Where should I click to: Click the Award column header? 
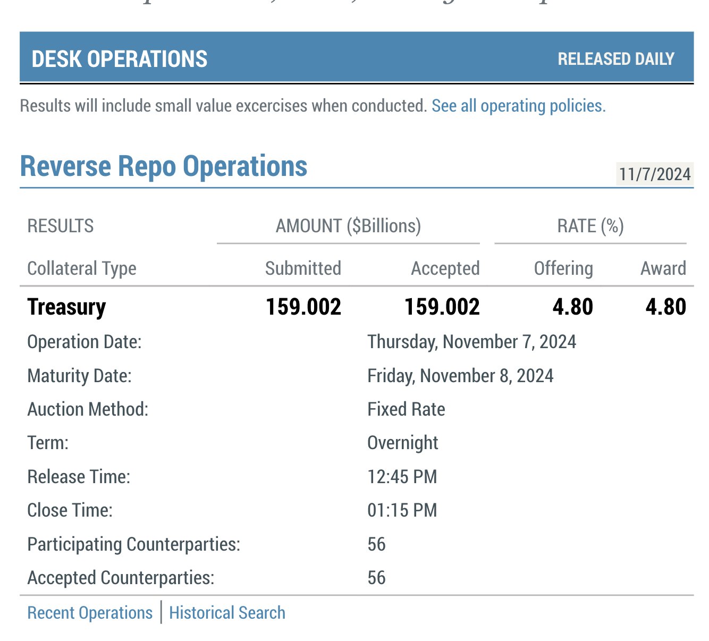click(663, 268)
